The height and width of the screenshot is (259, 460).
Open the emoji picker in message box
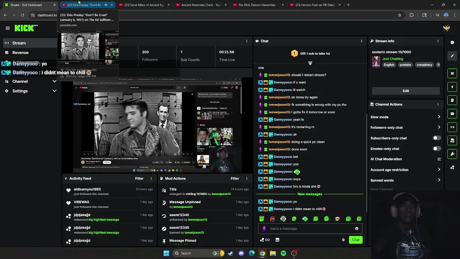[356, 228]
